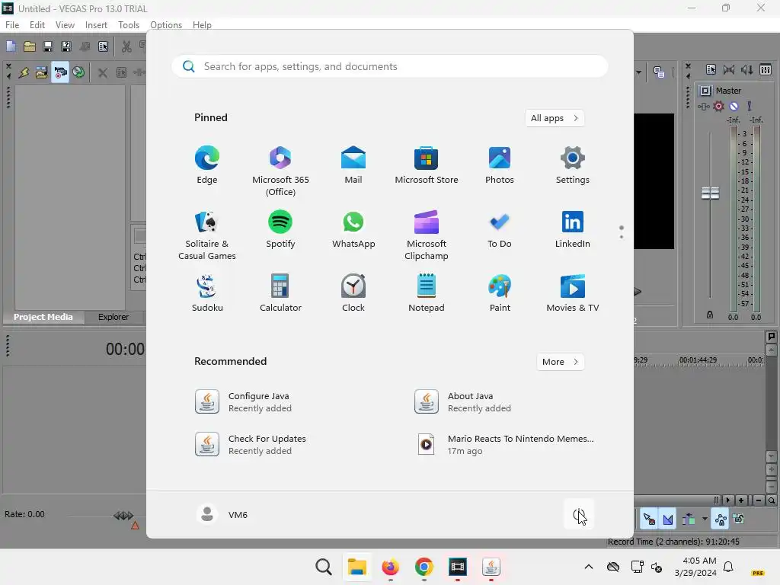Launch Notepad

427,293
